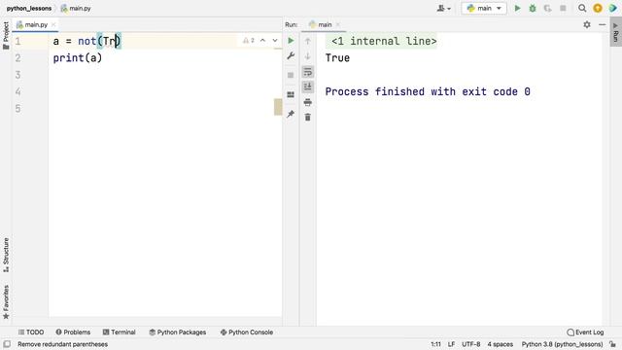Click 'Process finished with exit code 0' text
The image size is (622, 350).
[428, 91]
